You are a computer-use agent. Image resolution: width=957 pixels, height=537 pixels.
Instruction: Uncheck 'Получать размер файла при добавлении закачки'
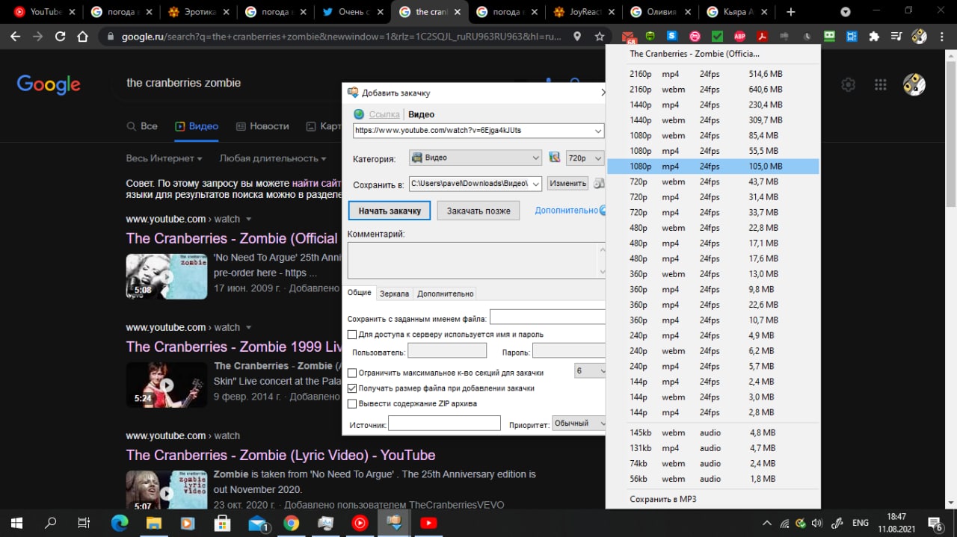(x=352, y=388)
